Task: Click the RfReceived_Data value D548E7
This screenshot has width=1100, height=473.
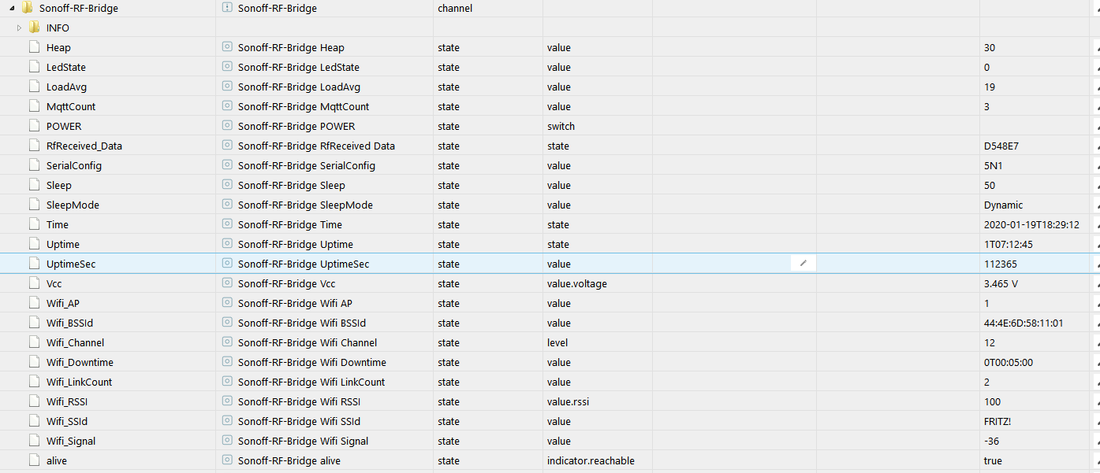Action: point(1001,146)
